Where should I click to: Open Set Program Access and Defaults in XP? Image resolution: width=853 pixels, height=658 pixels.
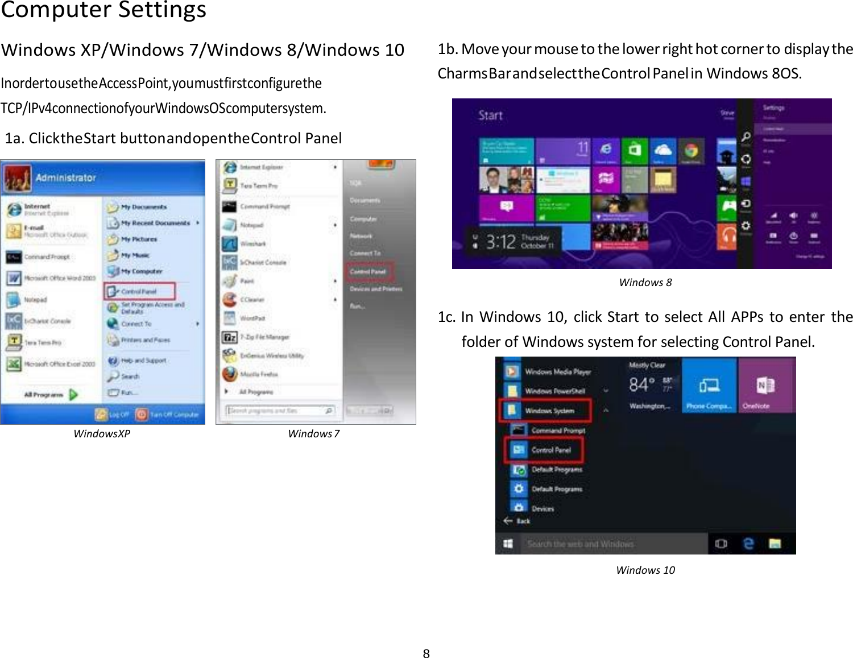[146, 308]
